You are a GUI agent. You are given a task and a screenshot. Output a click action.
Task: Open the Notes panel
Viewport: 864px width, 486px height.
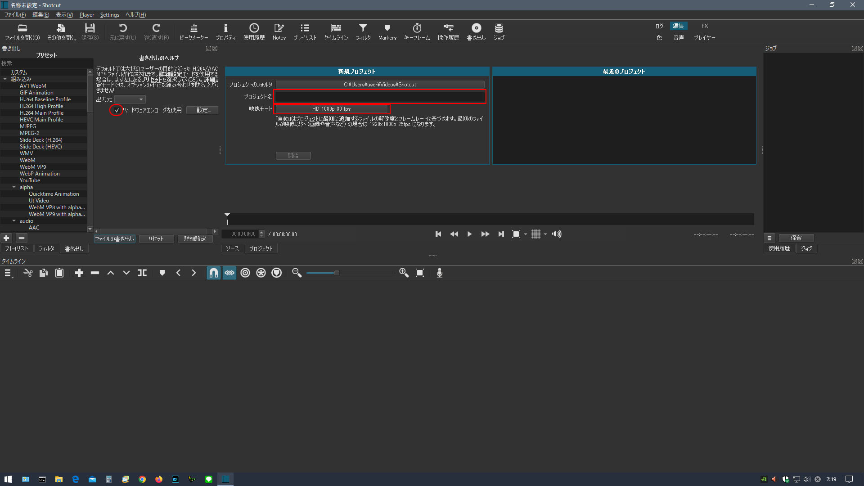279,32
